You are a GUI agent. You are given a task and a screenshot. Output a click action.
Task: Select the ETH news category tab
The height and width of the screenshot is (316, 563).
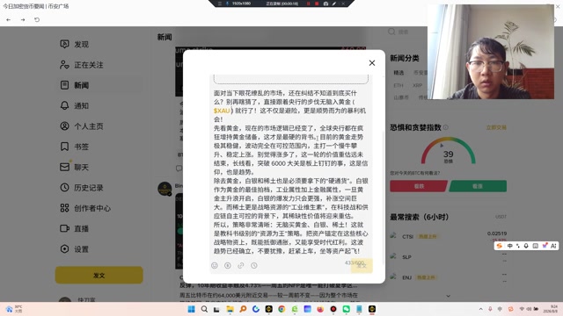(x=398, y=85)
